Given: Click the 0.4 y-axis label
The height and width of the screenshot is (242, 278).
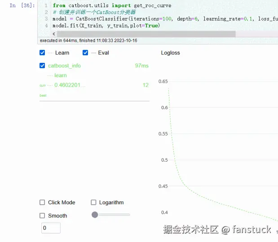Looking at the screenshot, I should [x=164, y=212].
